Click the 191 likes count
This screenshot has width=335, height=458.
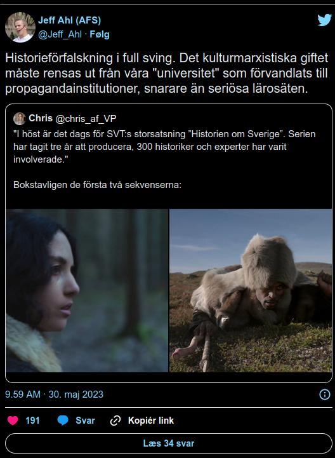point(32,421)
